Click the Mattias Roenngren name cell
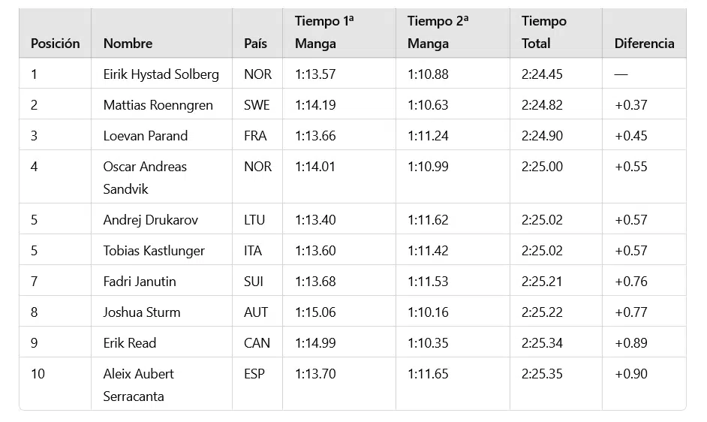This screenshot has width=707, height=422. pos(158,105)
